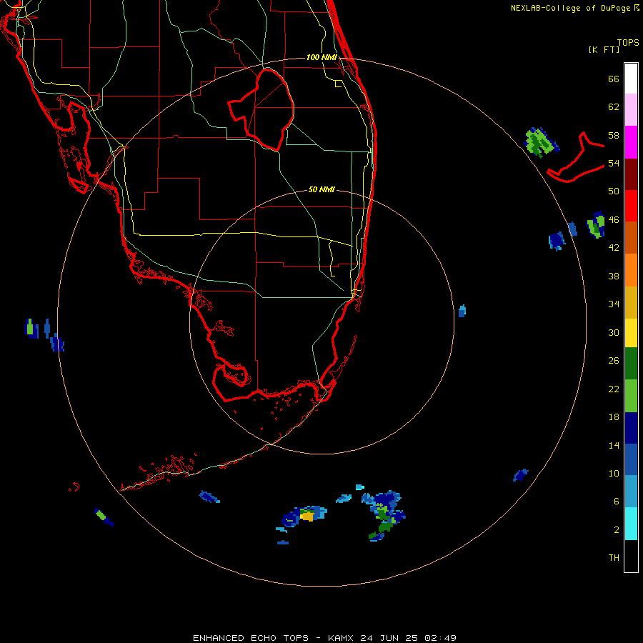Click the dark green swatch near 26
This screenshot has height=643, width=643.
tap(631, 364)
